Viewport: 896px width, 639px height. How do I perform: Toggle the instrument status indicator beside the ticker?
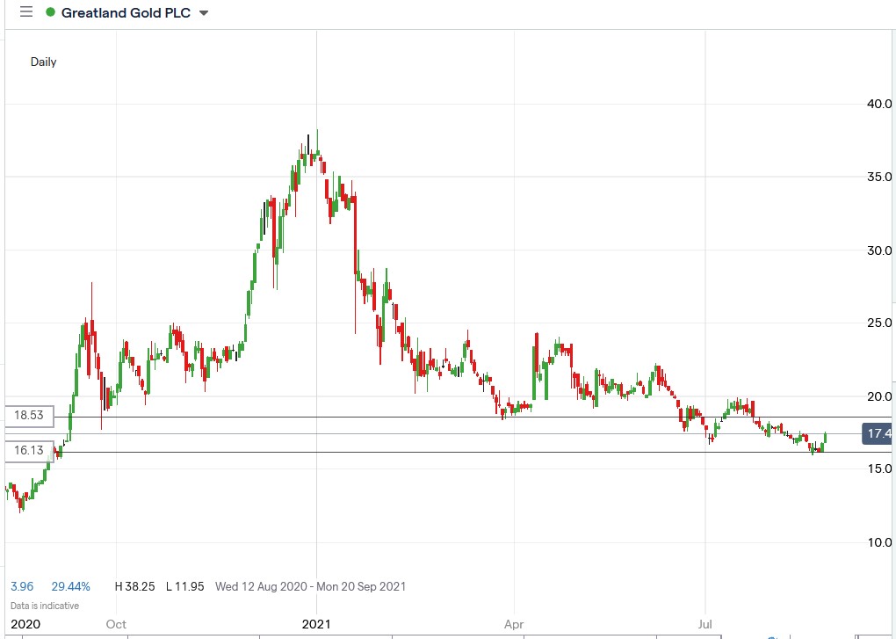point(49,12)
